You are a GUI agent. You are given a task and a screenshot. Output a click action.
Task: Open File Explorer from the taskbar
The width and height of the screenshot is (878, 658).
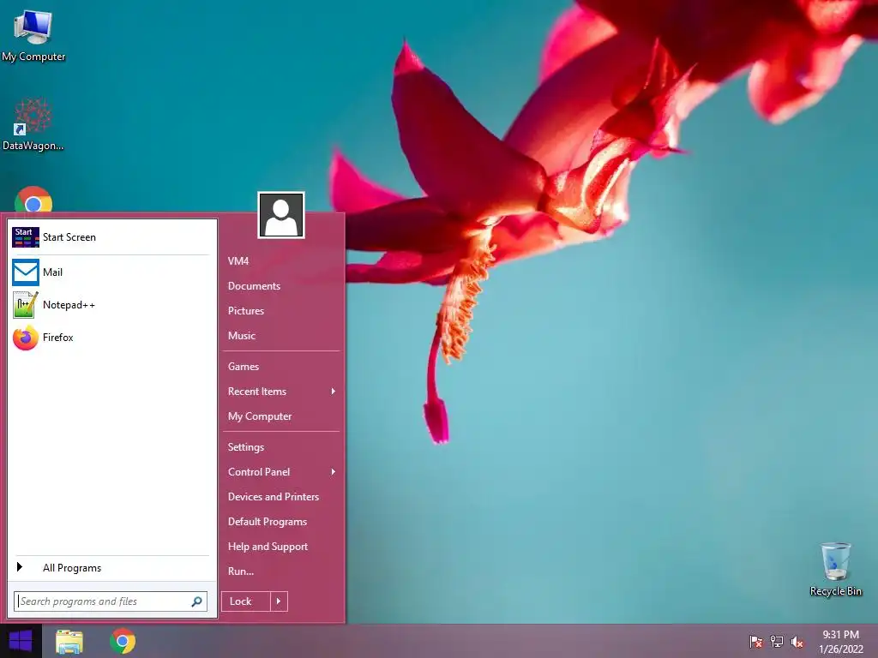pos(69,642)
